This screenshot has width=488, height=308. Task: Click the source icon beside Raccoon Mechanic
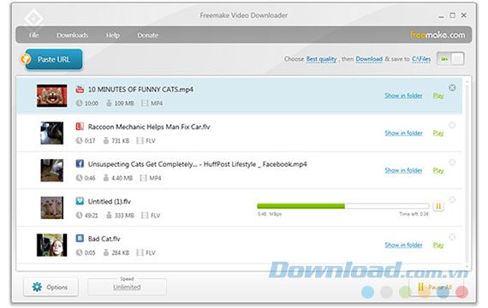tap(80, 127)
